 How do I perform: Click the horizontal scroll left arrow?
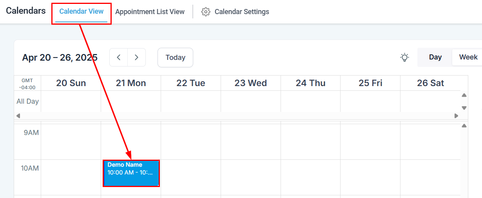pos(18,116)
